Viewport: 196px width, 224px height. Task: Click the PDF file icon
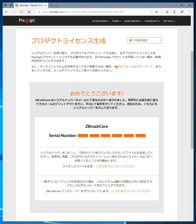(116, 67)
